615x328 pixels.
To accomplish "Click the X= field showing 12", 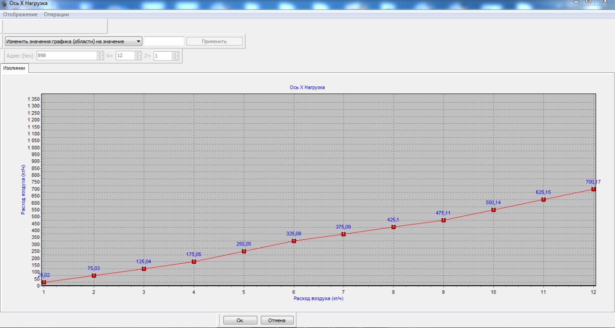I will click(x=125, y=56).
